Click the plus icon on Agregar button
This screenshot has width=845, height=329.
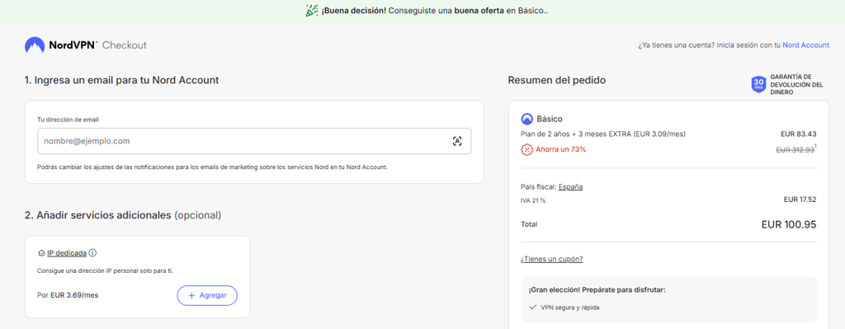[191, 295]
